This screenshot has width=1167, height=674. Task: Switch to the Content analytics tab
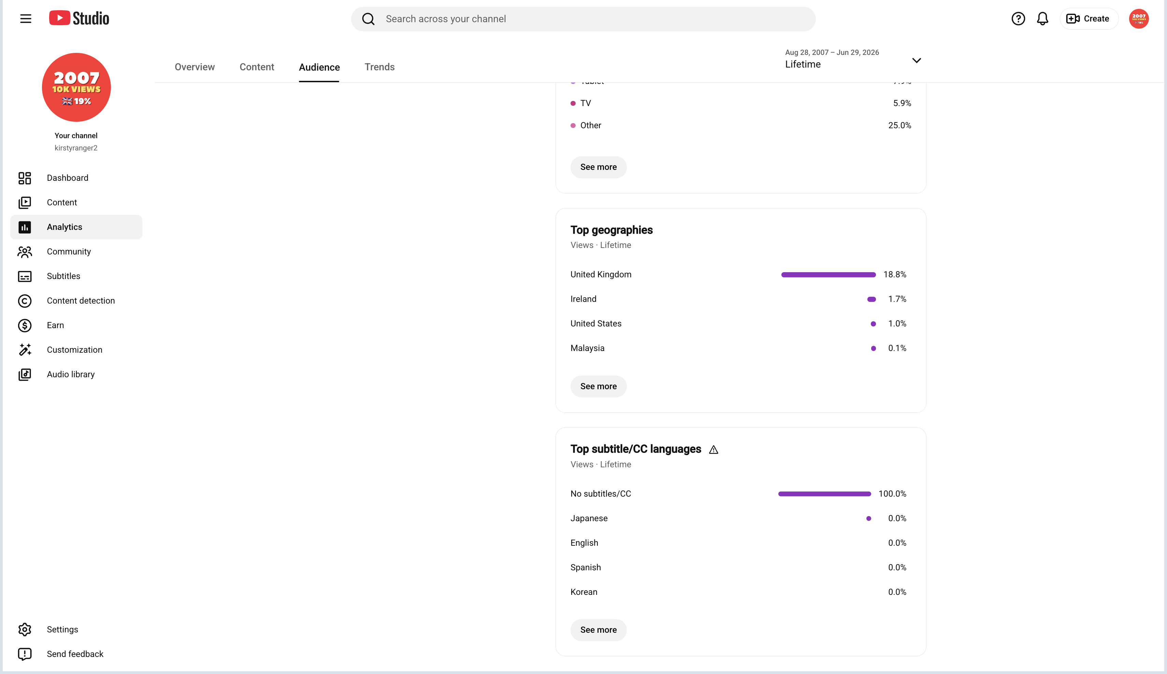click(x=257, y=67)
